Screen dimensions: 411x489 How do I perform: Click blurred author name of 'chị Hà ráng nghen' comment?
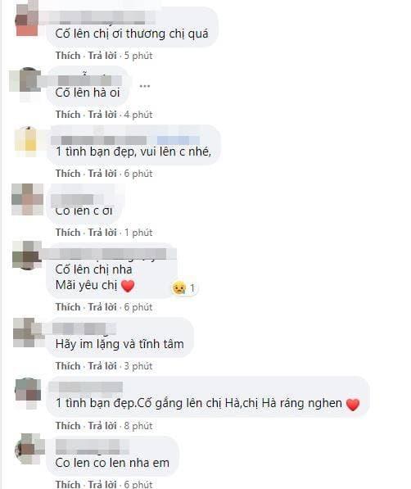tap(86, 387)
